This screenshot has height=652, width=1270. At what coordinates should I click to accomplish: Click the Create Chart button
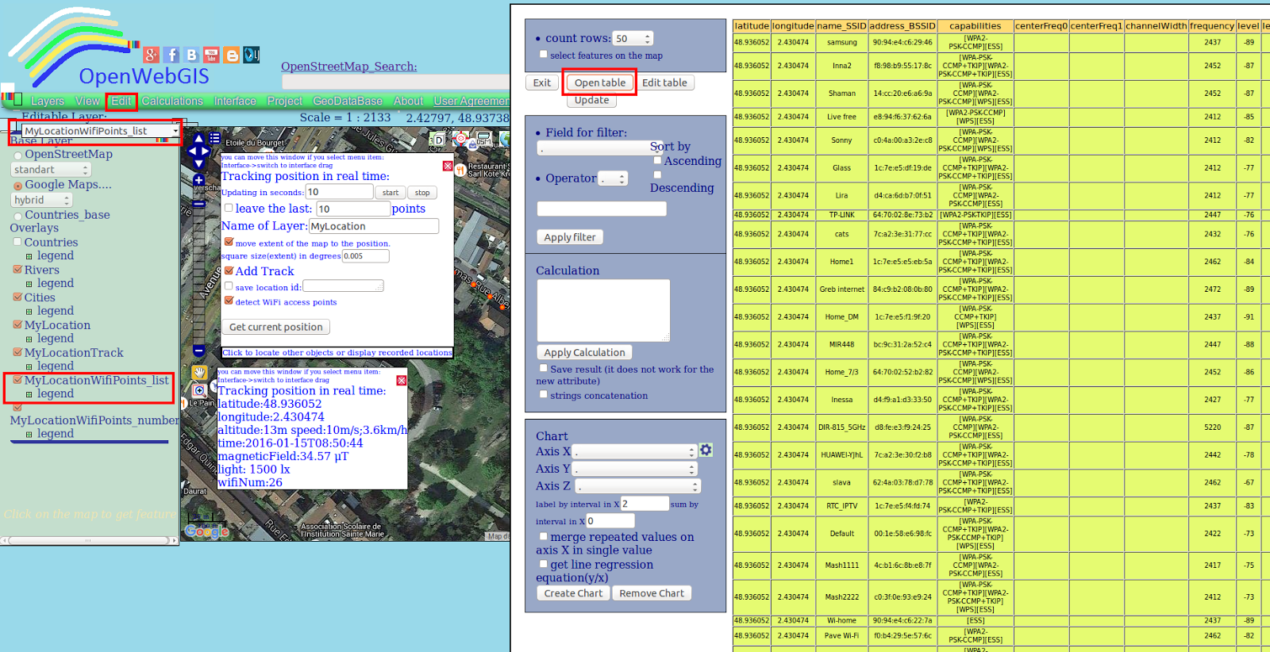coord(573,593)
